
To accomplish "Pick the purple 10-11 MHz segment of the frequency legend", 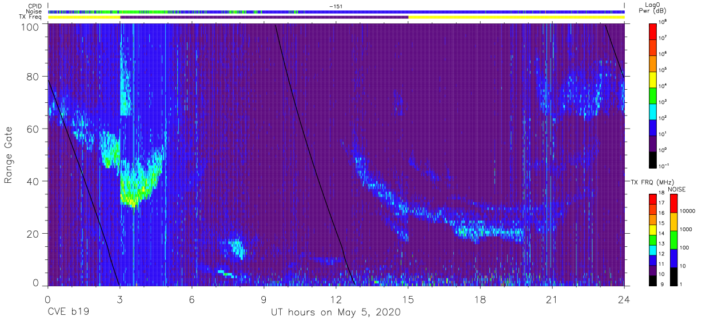I will coord(653,269).
